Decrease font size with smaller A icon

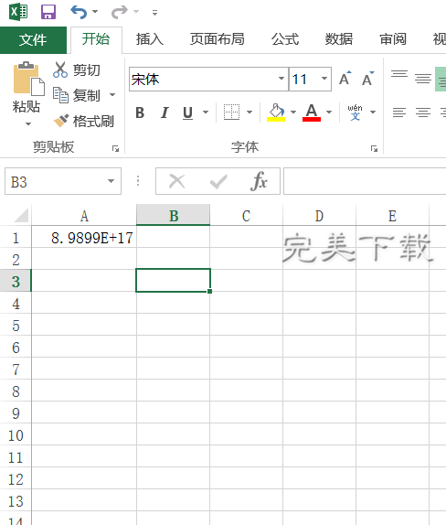click(x=367, y=79)
